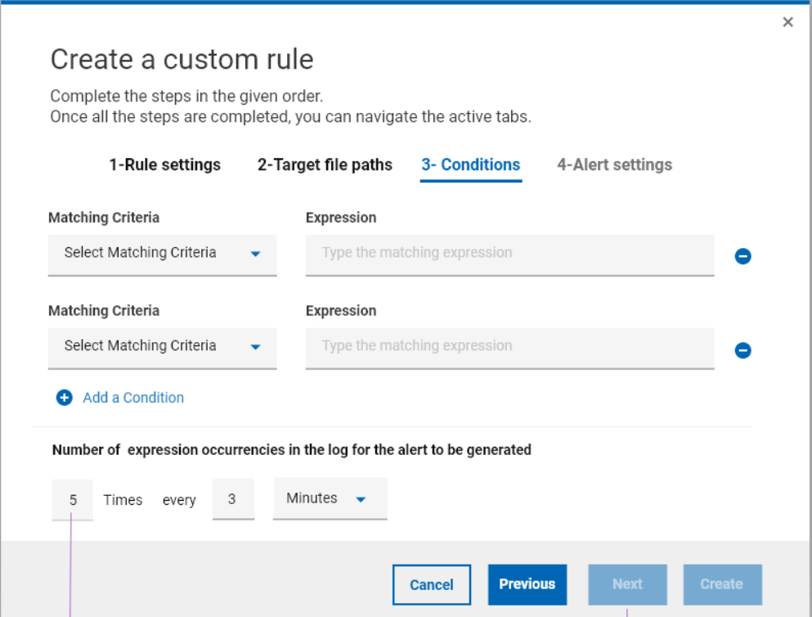This screenshot has width=812, height=617.
Task: Click the plus icon beside Add a Condition
Action: pyautogui.click(x=64, y=398)
